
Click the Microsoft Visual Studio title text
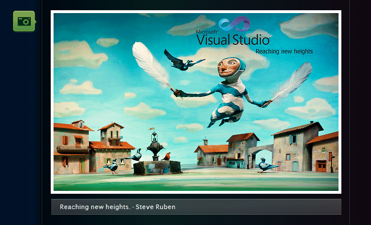233,37
